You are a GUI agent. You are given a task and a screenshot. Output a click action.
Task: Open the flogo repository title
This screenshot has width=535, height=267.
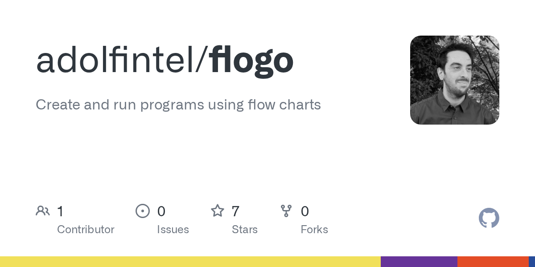[252, 61]
